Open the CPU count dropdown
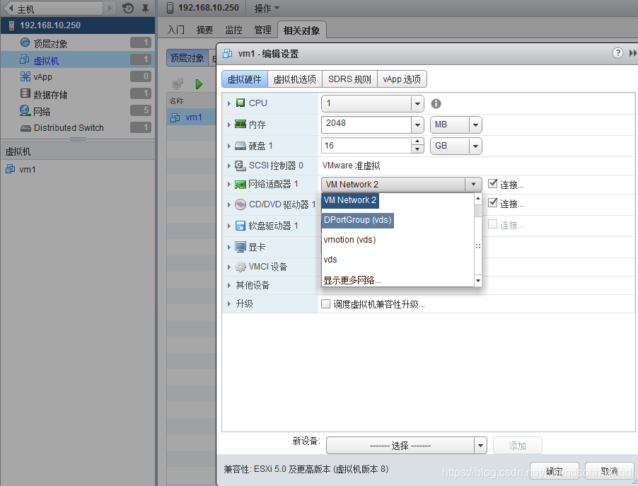Image resolution: width=638 pixels, height=486 pixels. [417, 104]
